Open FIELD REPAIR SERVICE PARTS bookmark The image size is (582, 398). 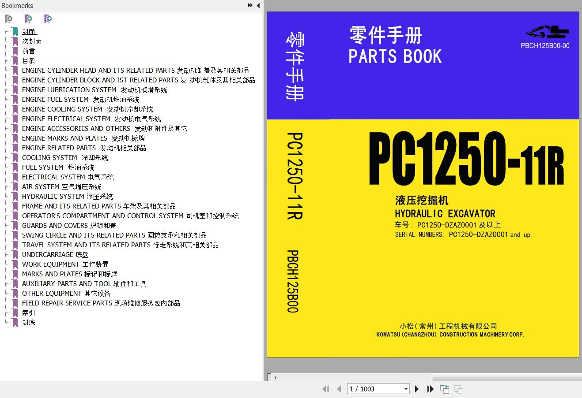pos(101,303)
